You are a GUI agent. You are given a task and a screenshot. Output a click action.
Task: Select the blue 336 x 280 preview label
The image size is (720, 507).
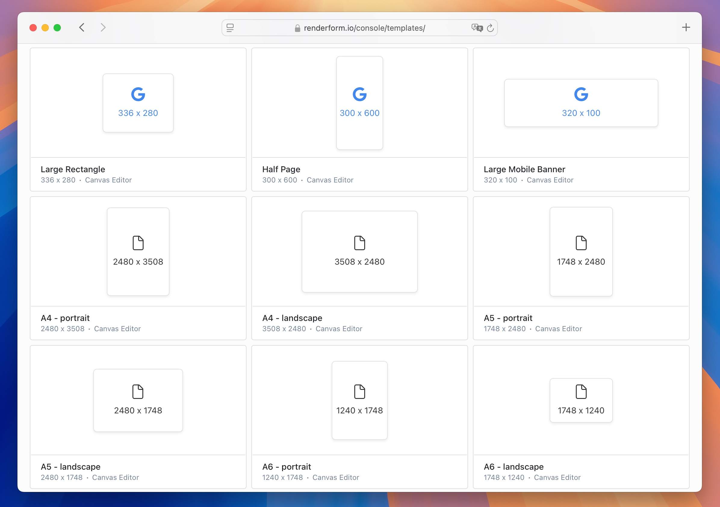point(138,113)
